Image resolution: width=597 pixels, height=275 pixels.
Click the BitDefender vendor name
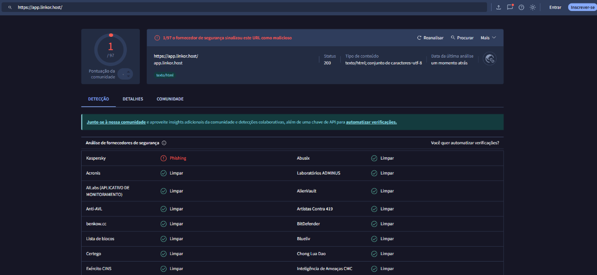308,224
